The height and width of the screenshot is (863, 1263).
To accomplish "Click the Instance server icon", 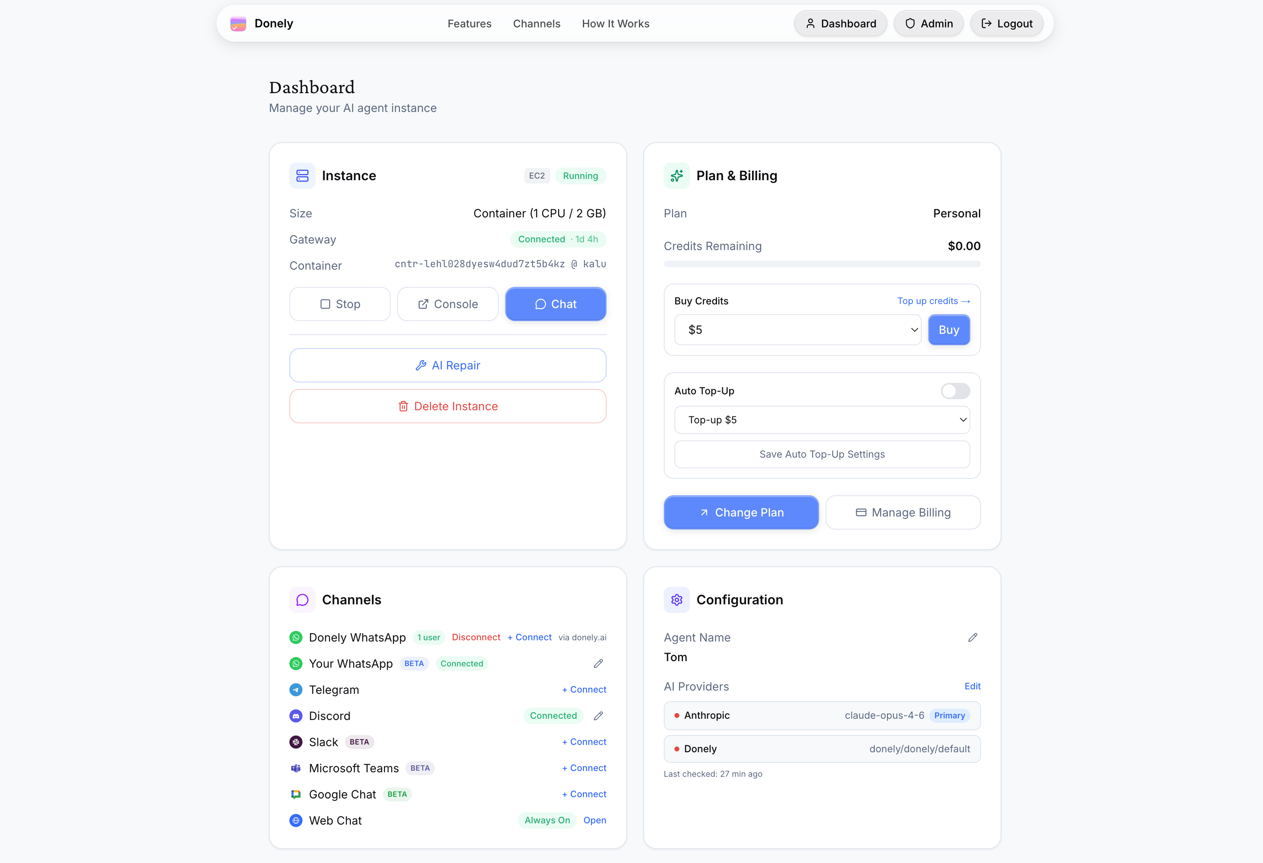I will (x=302, y=176).
